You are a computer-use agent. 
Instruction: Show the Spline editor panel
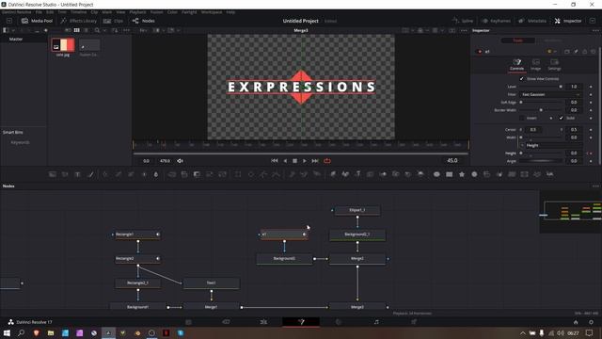(x=463, y=21)
